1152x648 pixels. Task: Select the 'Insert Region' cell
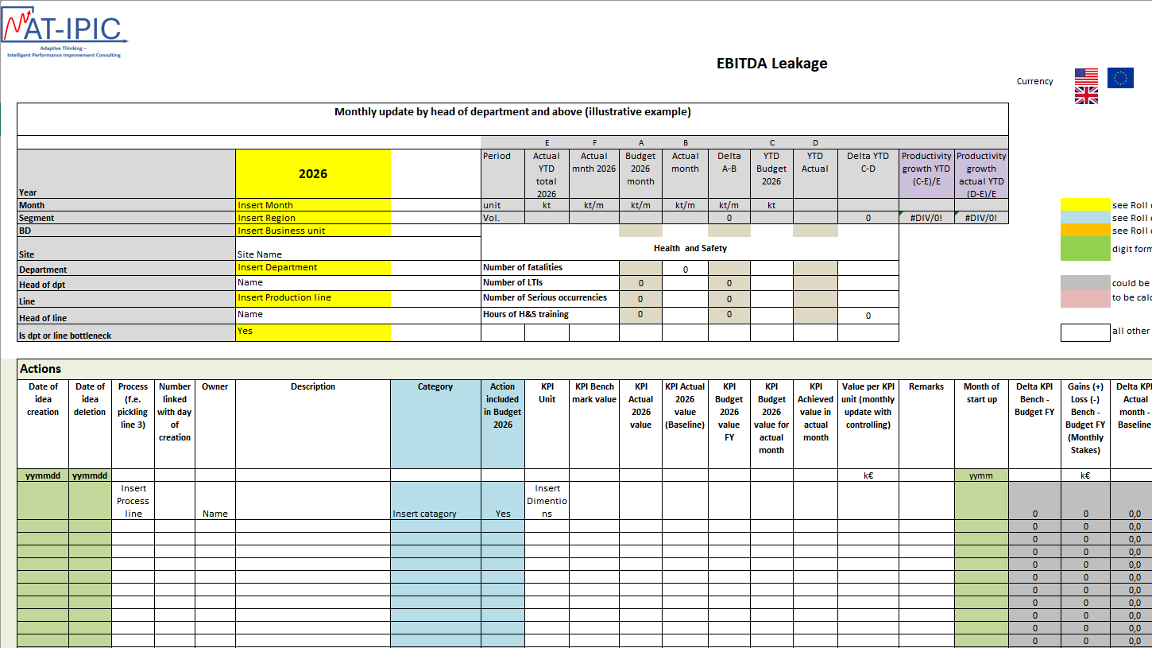point(313,218)
